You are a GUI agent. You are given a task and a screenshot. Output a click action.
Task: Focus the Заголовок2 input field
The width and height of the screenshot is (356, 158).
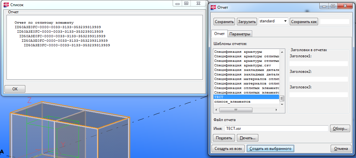[x=319, y=79]
